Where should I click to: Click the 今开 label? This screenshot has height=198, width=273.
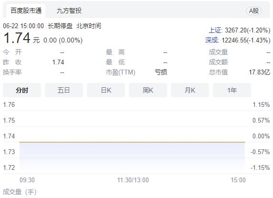click(12, 52)
